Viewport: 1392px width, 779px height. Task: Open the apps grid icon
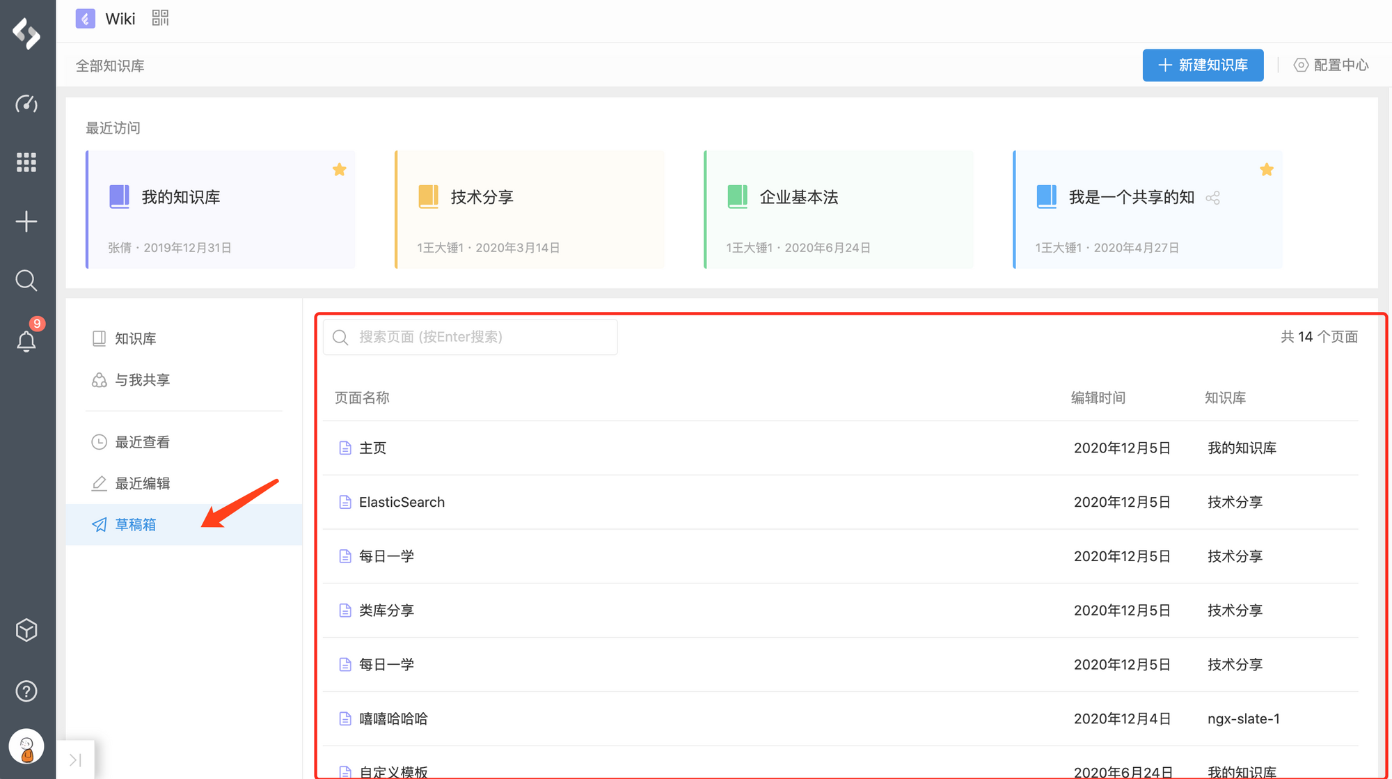26,162
